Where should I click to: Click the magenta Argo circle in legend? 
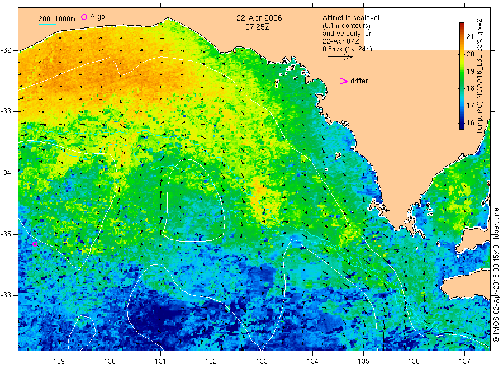(84, 17)
